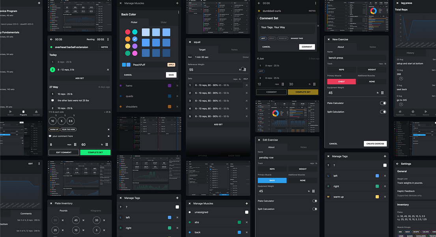Open the kebab menu beside Resting 00:55
Viewport: 436px width, 237px height.
(108, 39)
